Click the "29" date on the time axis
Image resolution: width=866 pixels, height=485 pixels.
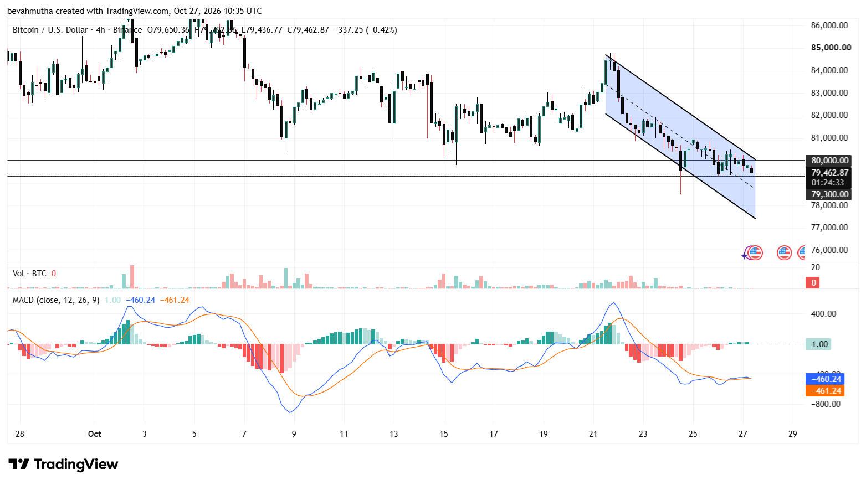coord(793,434)
